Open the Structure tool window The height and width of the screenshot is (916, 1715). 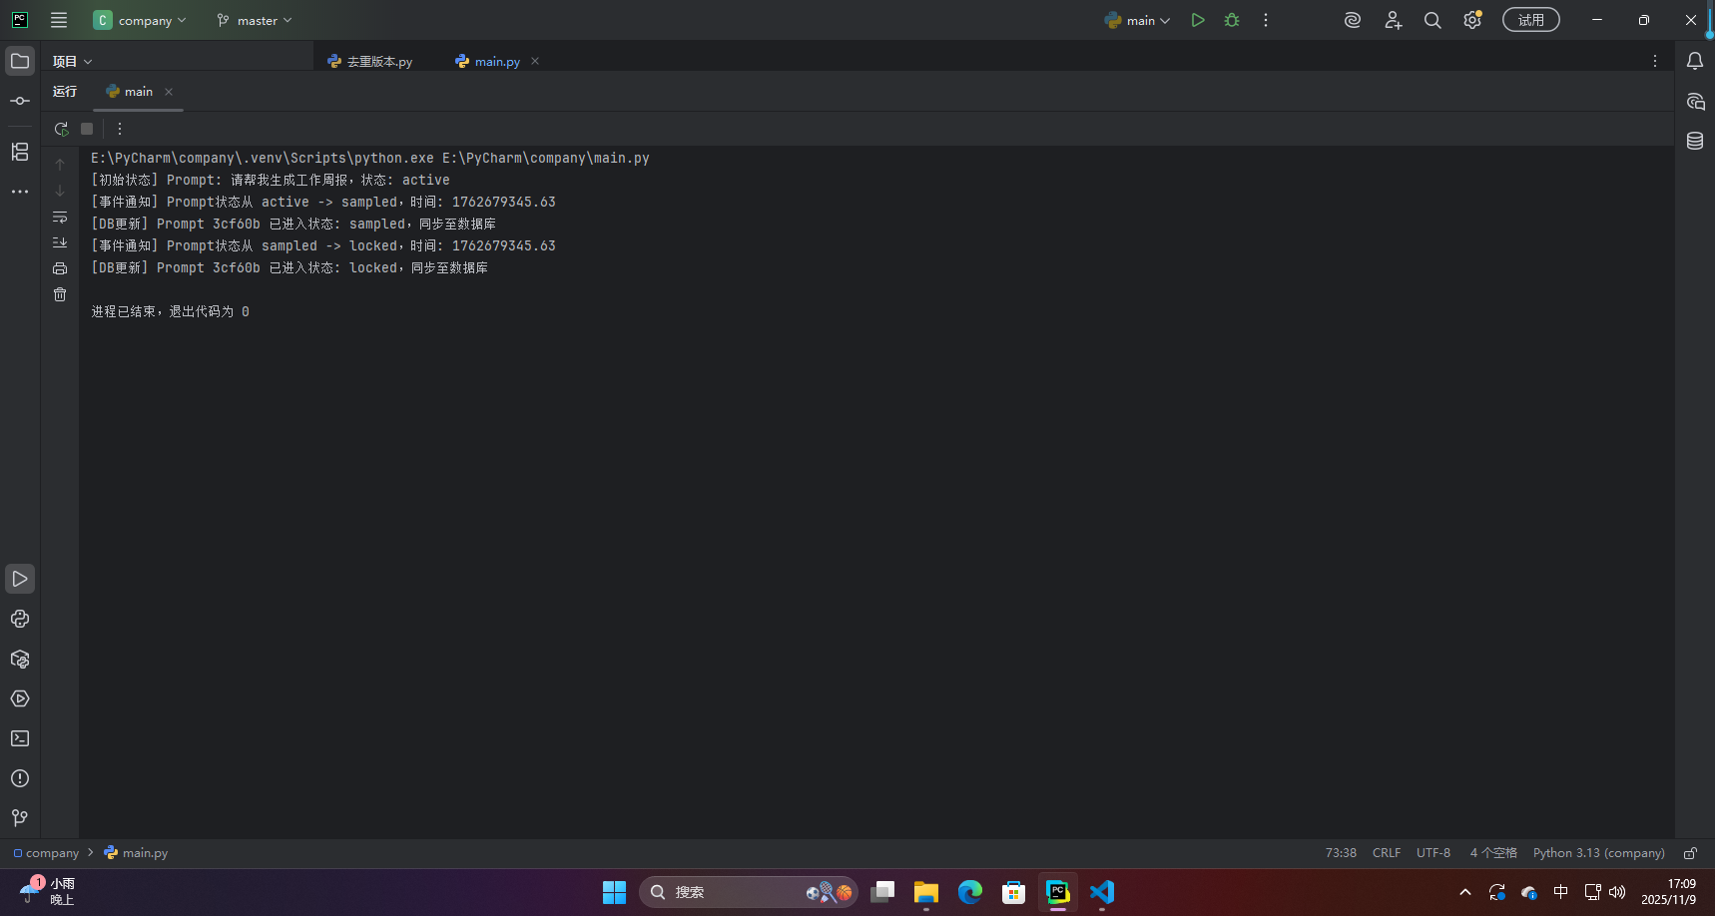point(20,152)
